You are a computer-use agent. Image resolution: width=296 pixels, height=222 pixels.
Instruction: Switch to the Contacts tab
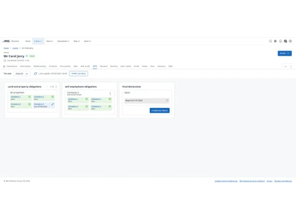pos(53,66)
